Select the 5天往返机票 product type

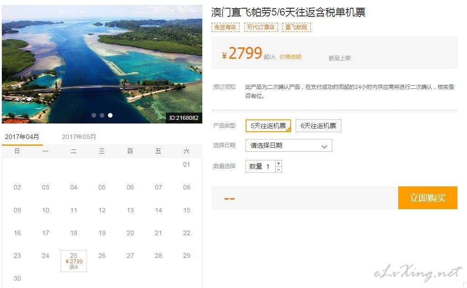click(268, 126)
